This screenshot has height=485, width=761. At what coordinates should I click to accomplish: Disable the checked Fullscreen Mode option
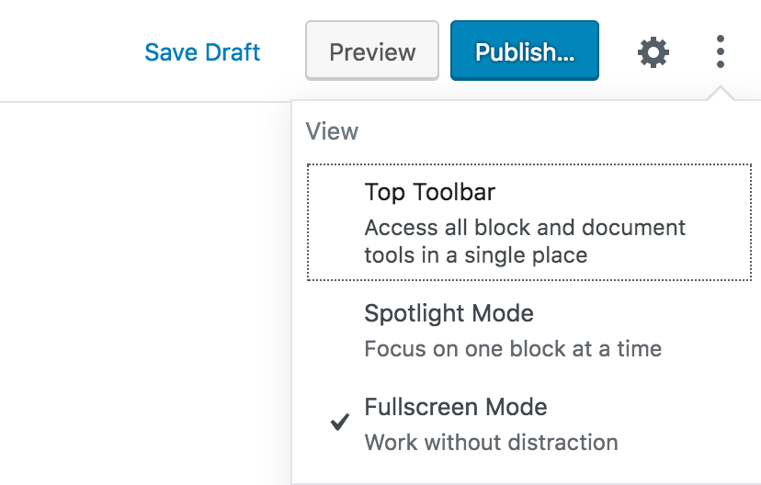click(529, 423)
